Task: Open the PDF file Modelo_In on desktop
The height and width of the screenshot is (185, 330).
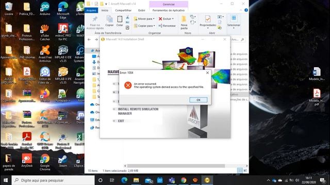Action: [317, 97]
